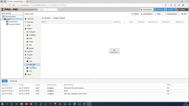This screenshot has width=189, height=106.
Task: Select LVM under Disks
Action: pyautogui.click(x=30, y=61)
